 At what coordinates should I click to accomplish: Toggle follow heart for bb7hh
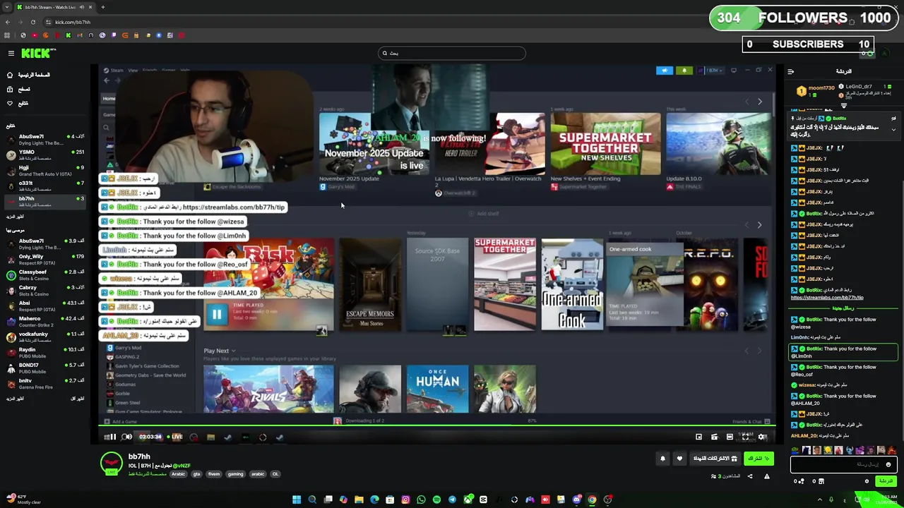pos(679,459)
